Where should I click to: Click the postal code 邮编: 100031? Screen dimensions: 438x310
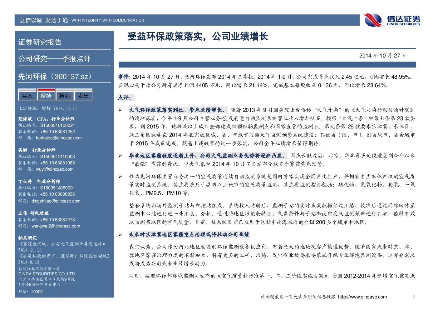point(32,292)
